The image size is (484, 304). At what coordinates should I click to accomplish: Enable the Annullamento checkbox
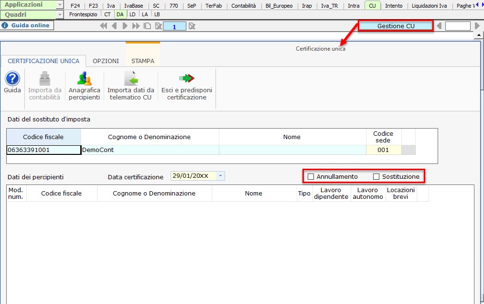click(311, 177)
